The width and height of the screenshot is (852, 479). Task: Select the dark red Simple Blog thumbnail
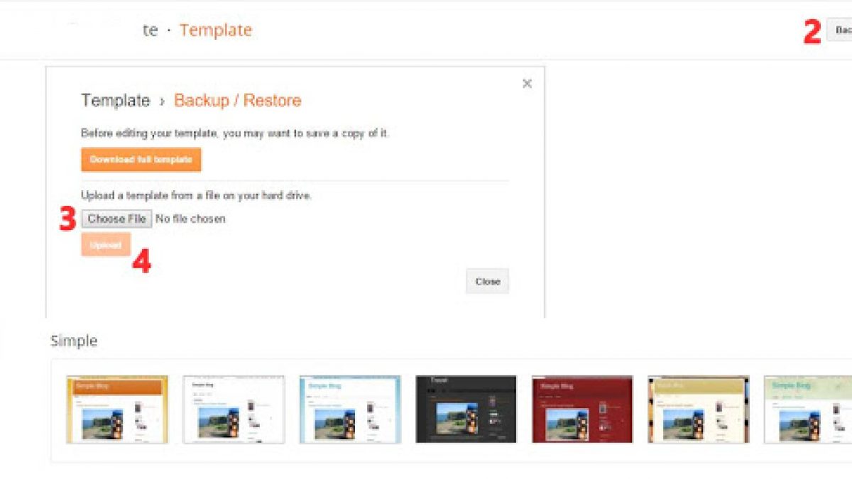click(582, 409)
